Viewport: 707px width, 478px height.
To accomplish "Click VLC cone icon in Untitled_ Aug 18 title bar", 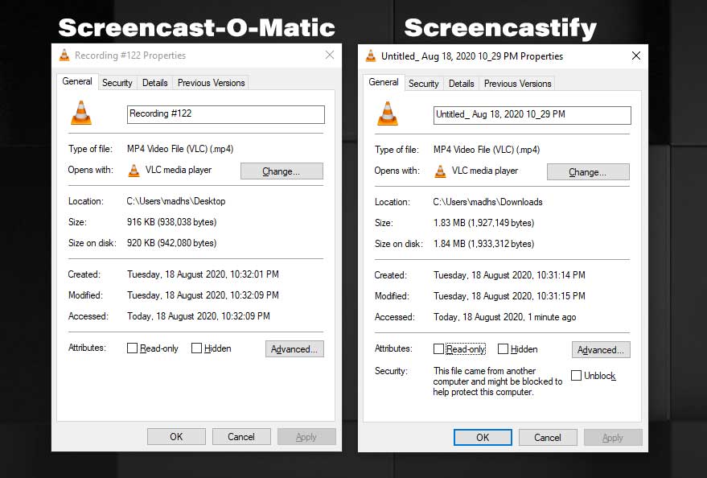I will (x=371, y=56).
